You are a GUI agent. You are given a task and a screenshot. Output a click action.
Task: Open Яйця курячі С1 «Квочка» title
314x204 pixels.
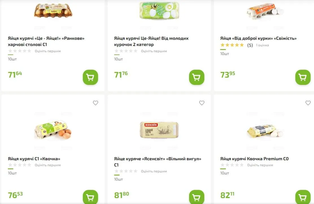coord(34,159)
